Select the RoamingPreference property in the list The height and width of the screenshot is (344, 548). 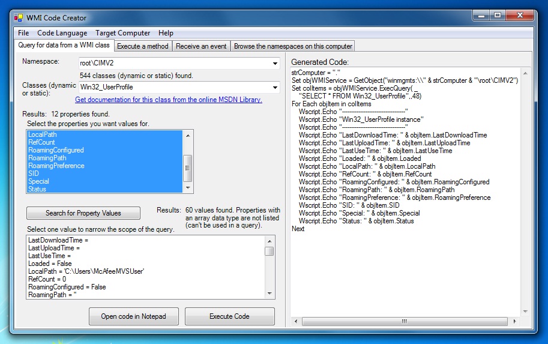point(56,166)
